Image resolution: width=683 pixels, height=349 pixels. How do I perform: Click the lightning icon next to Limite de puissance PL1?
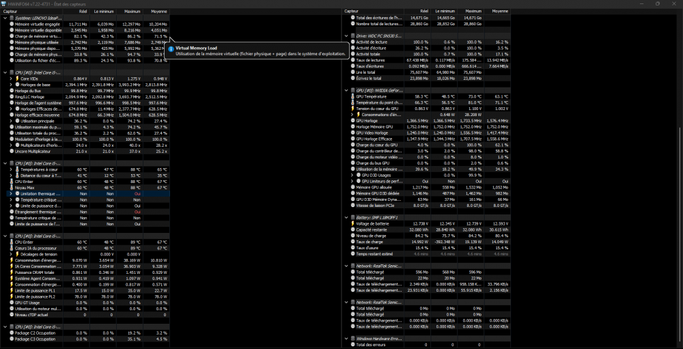[12, 290]
